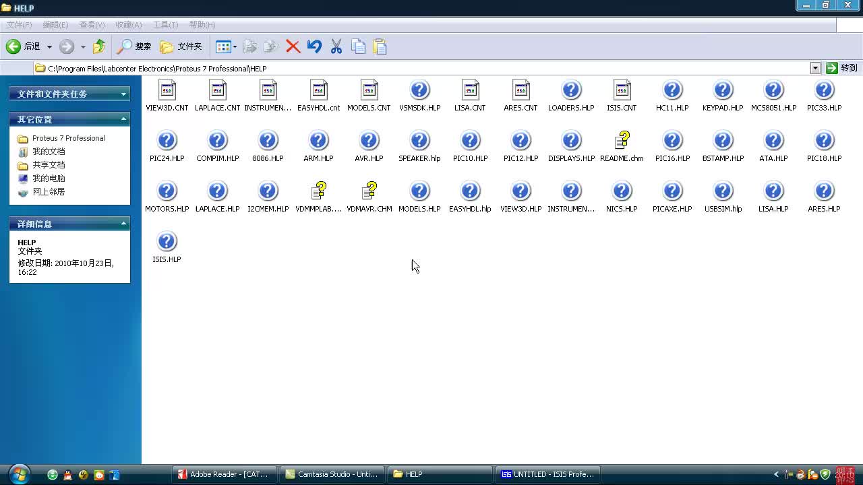Select the PICAXE.HLP help file

[672, 191]
